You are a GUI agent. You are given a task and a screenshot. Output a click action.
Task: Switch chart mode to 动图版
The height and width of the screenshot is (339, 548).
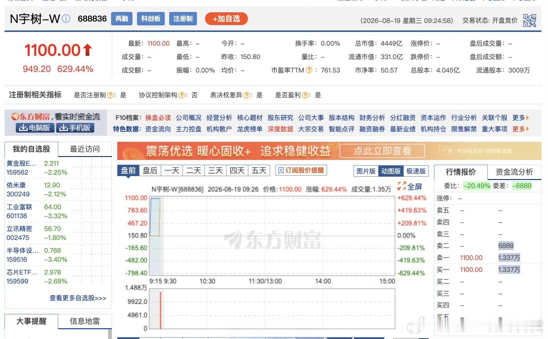[x=391, y=171]
